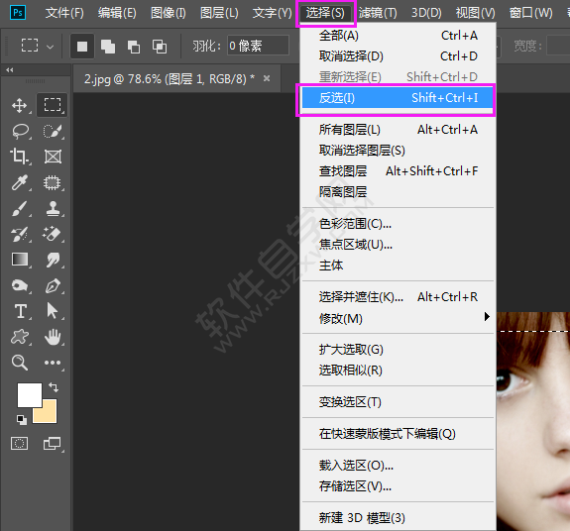Select the Move tool
The height and width of the screenshot is (531, 570).
click(x=19, y=105)
